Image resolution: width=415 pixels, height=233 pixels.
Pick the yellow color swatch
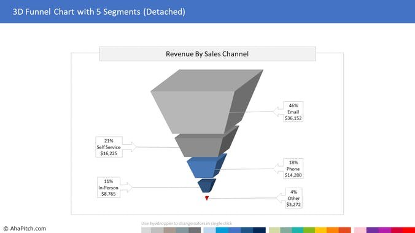[x=321, y=230]
